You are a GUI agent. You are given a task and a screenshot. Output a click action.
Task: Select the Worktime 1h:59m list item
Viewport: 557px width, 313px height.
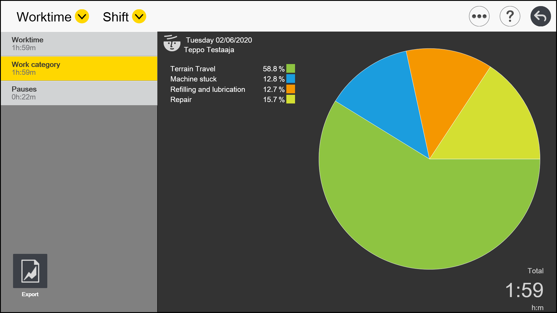[79, 44]
